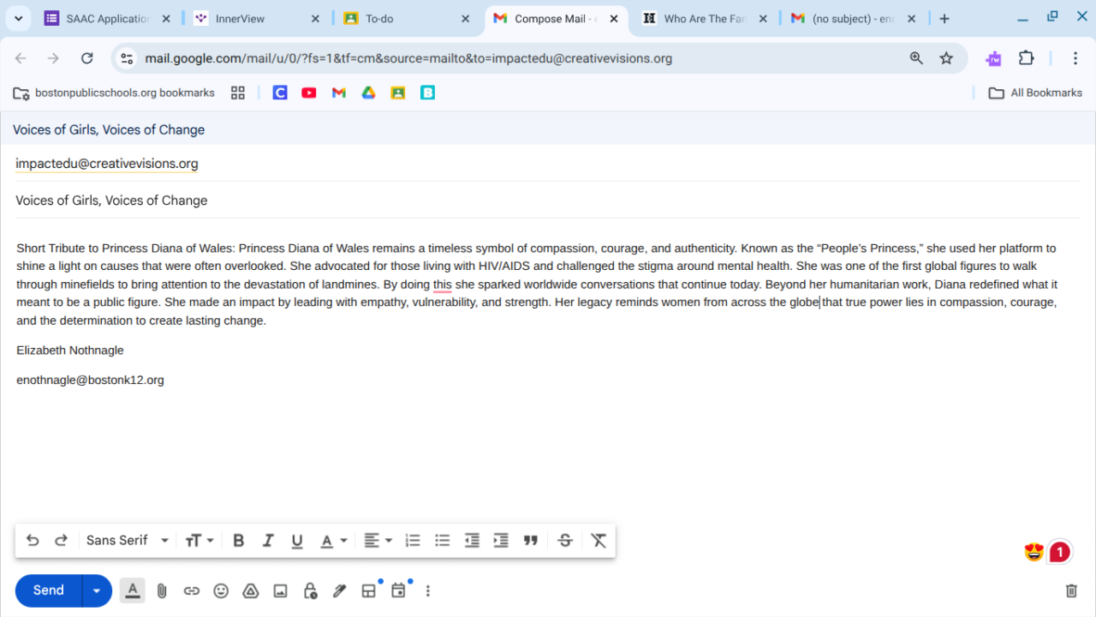Open the purple extension icon
1096x617 pixels.
pyautogui.click(x=993, y=58)
